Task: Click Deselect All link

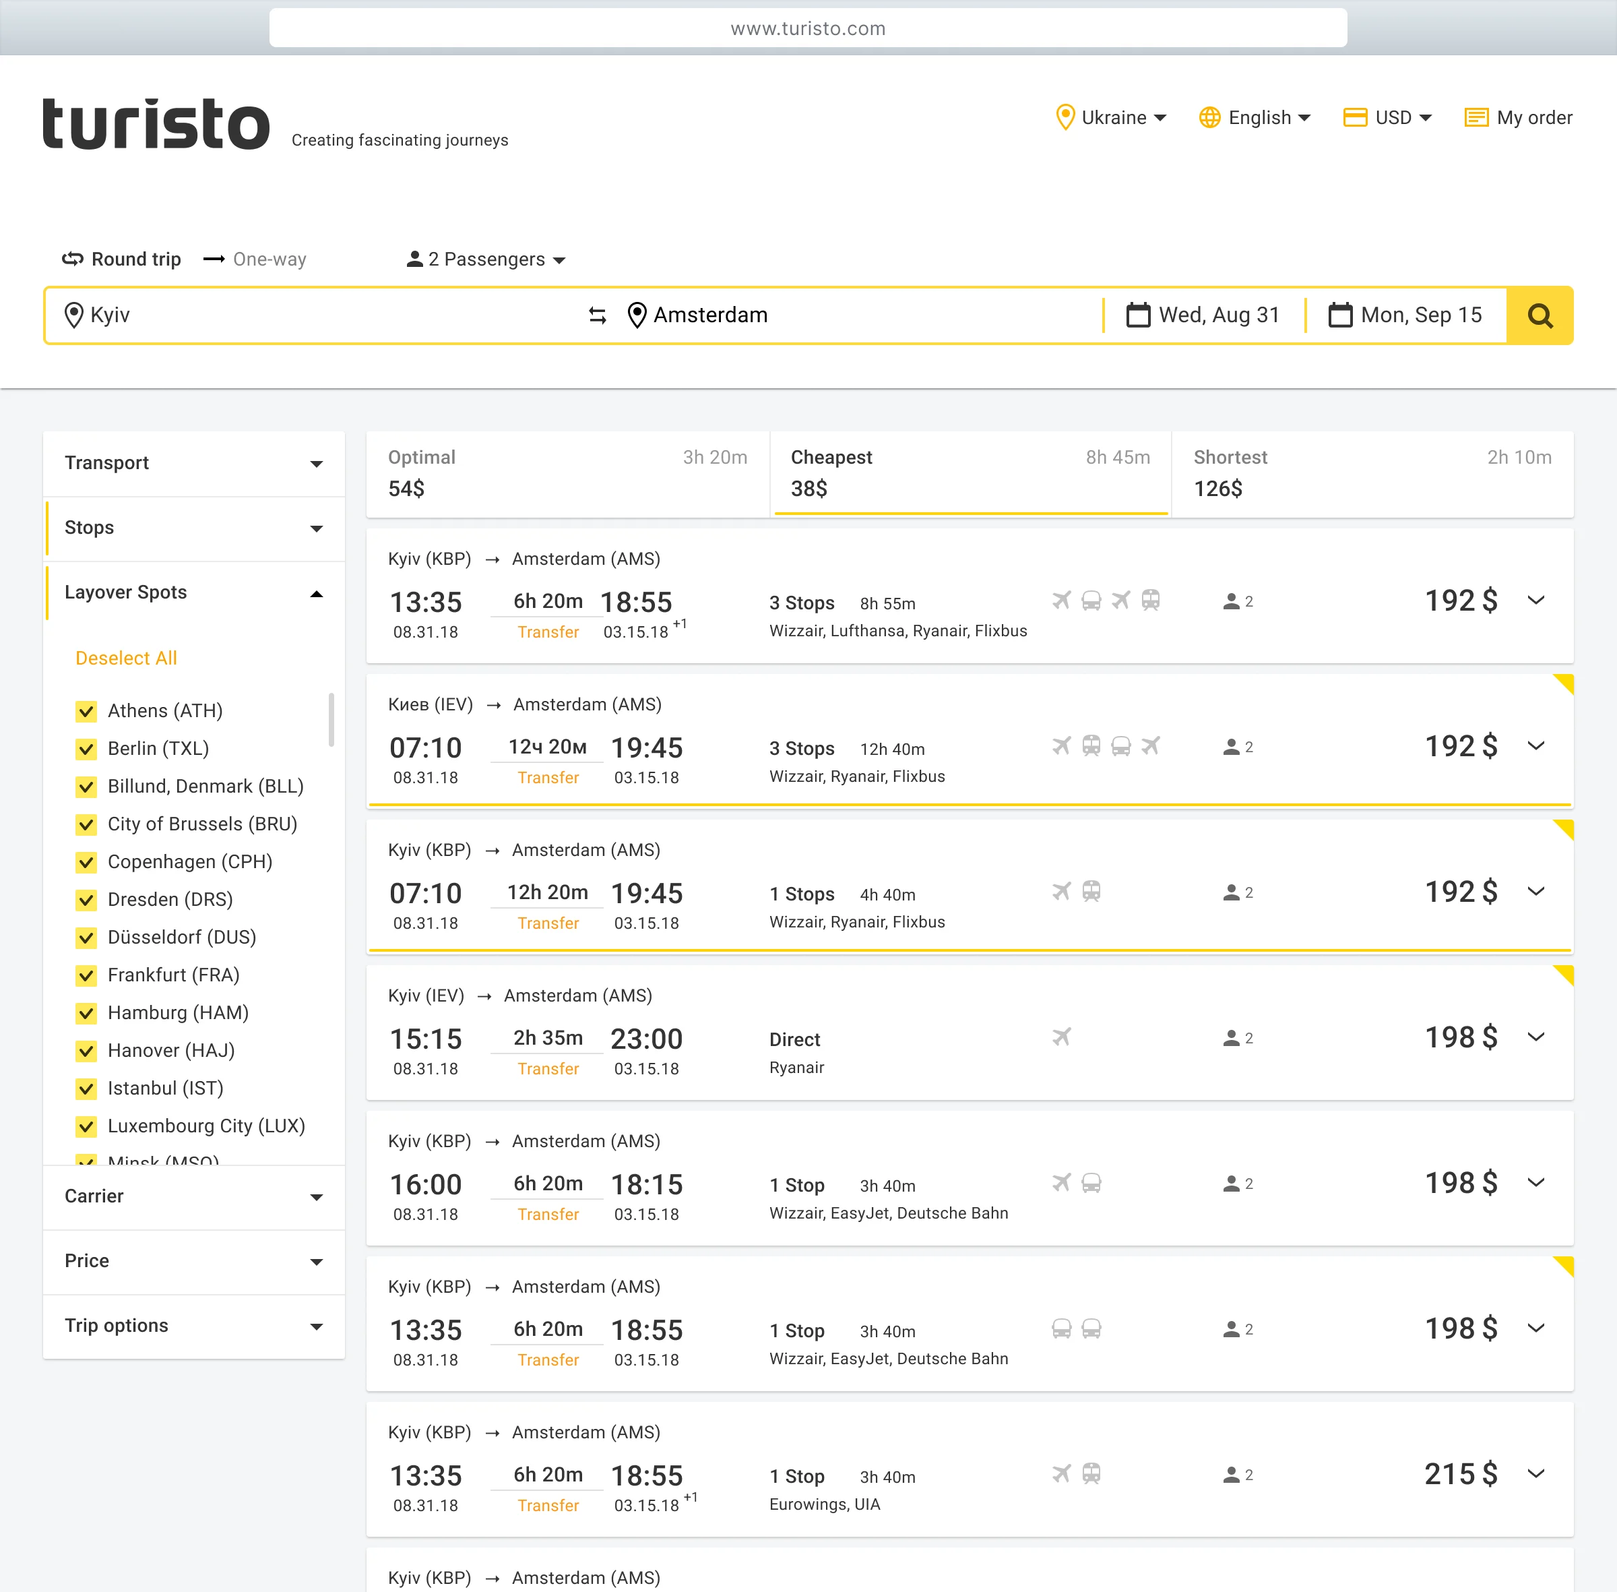Action: [x=126, y=658]
